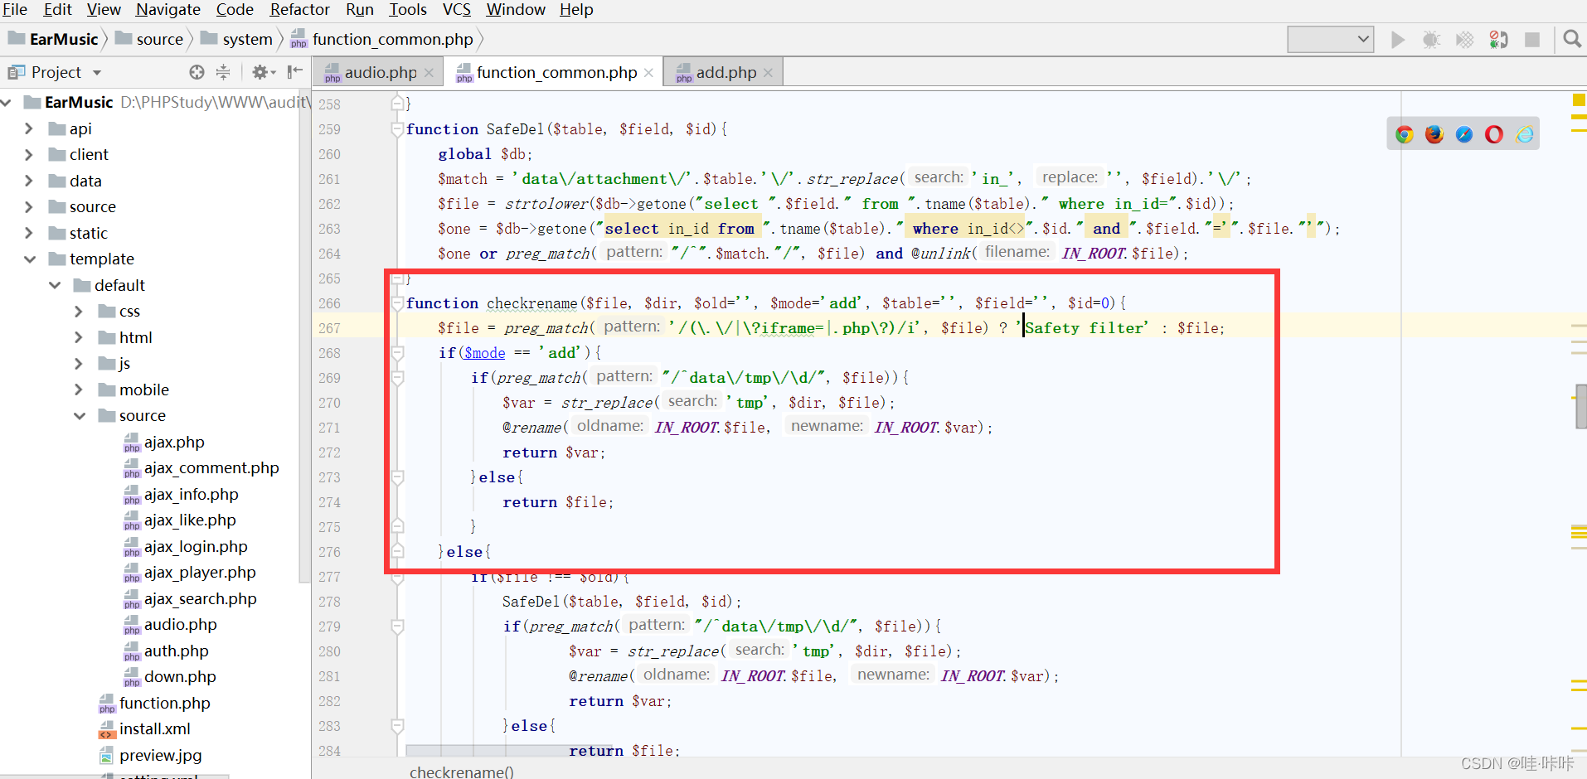The image size is (1587, 779).
Task: Expand the static folder
Action: [x=29, y=233]
